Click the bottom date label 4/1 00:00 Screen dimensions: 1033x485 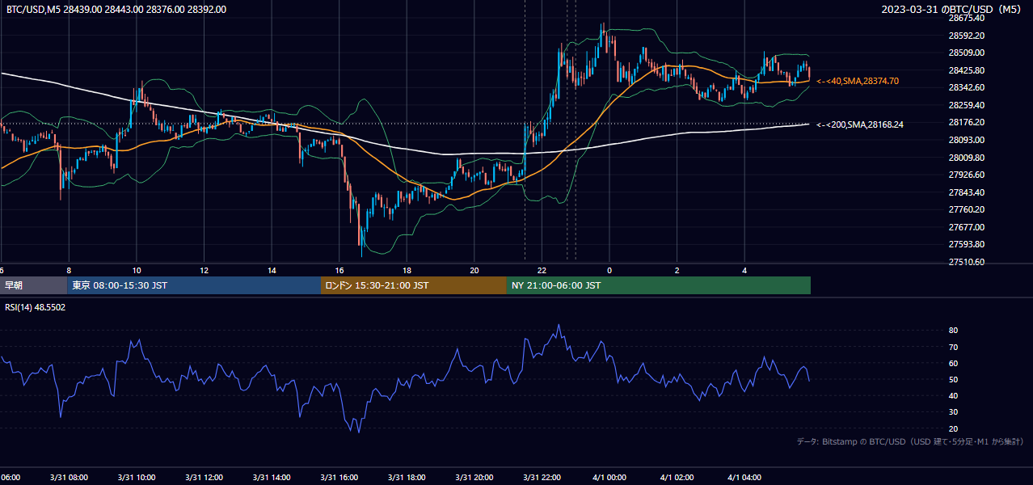(609, 478)
